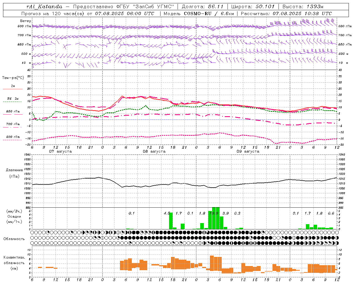
Task: Click the Рассчитано: 07.08.2025 10:38 UTC text
Action: pos(286,13)
